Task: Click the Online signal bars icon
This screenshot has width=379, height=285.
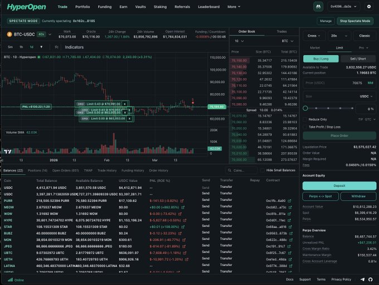Action: click(x=10, y=280)
